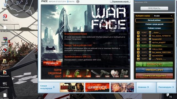This screenshot has width=177, height=99.
Task: Open the Оружейная комната: SRM 1216 news
Action: pyautogui.click(x=77, y=57)
